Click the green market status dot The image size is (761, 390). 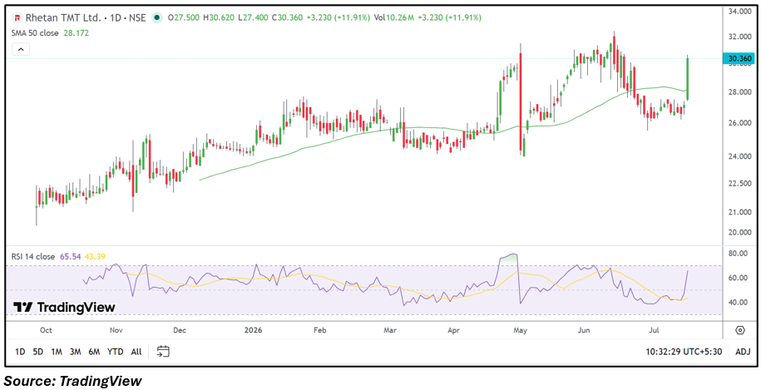[x=156, y=18]
